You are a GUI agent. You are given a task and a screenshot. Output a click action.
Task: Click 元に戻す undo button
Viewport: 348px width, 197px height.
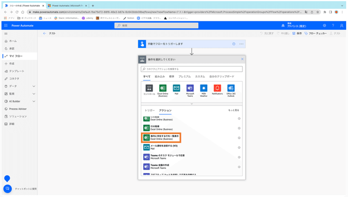[x=267, y=33]
